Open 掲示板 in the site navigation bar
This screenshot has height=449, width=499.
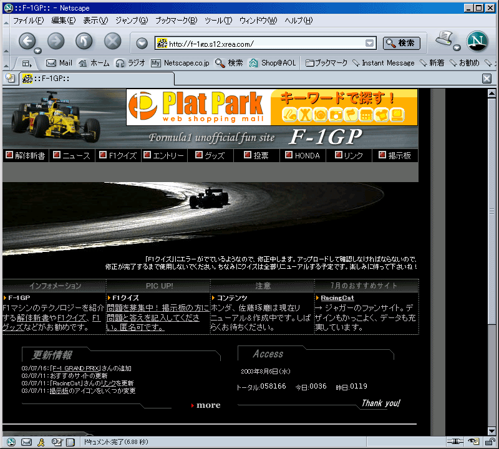pos(395,155)
